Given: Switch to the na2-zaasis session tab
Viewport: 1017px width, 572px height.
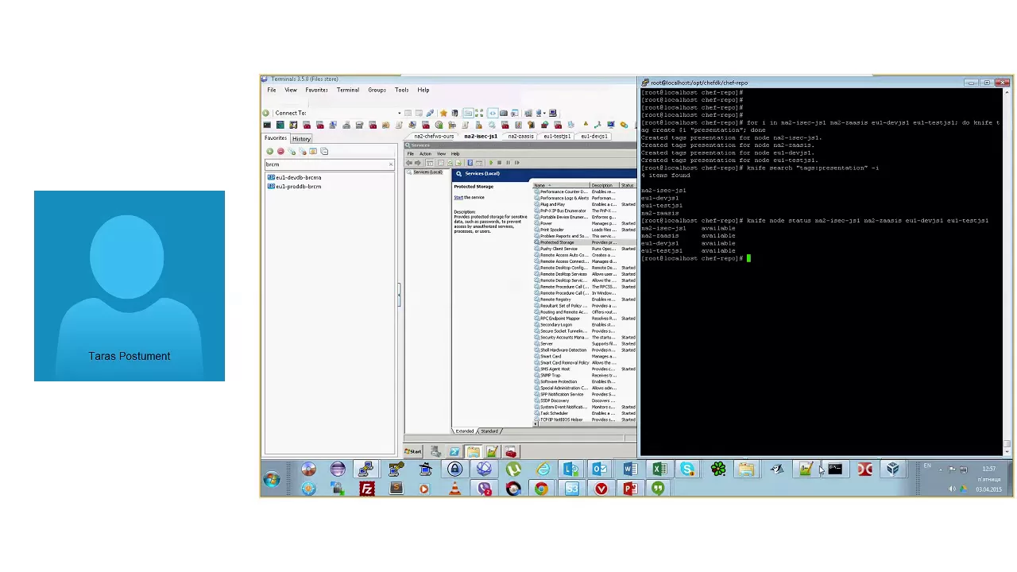Looking at the screenshot, I should tap(521, 136).
